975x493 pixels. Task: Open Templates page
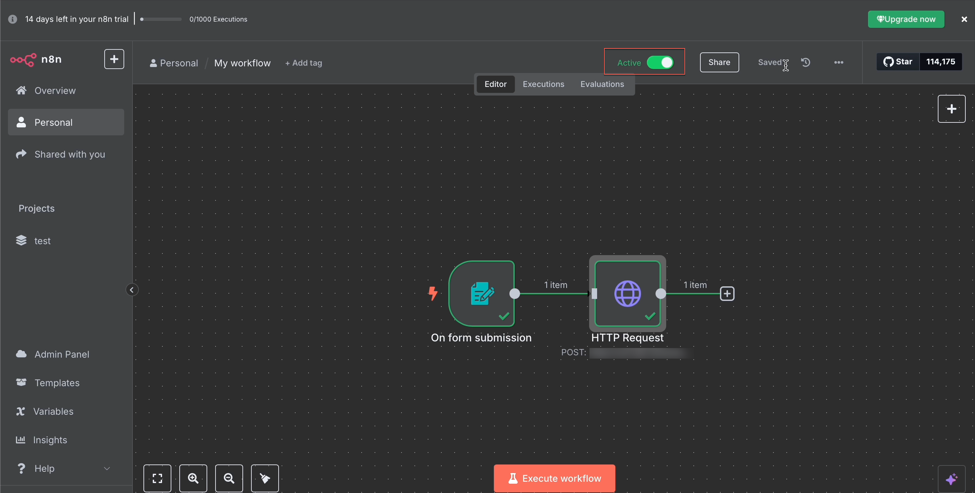point(66,383)
